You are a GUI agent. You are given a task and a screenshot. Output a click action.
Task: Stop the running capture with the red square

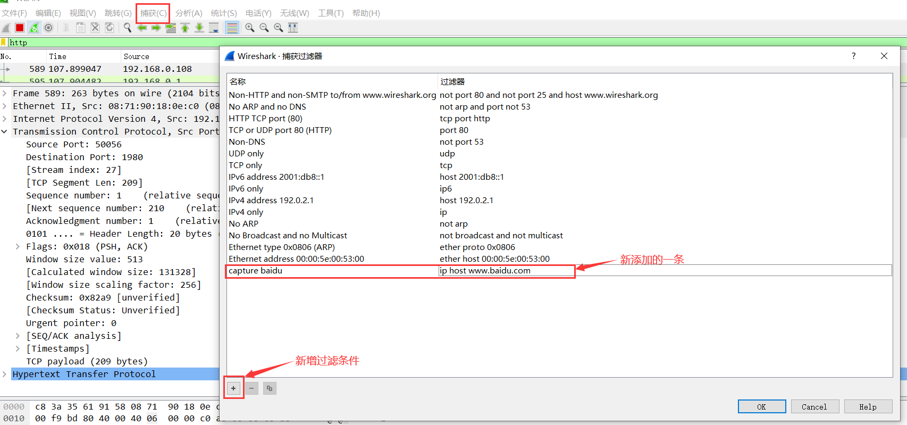pyautogui.click(x=20, y=28)
